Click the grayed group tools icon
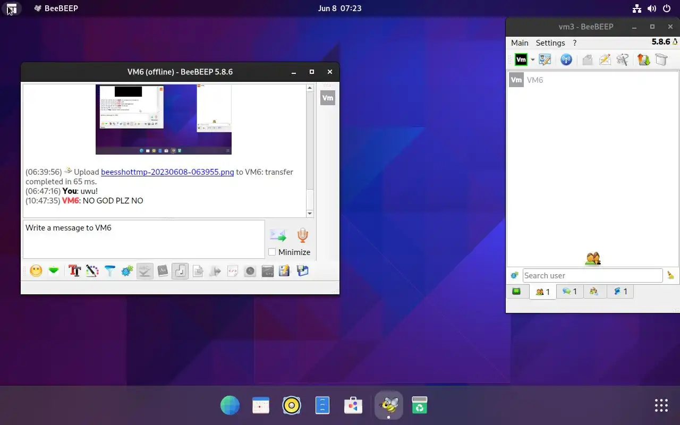 click(x=622, y=59)
